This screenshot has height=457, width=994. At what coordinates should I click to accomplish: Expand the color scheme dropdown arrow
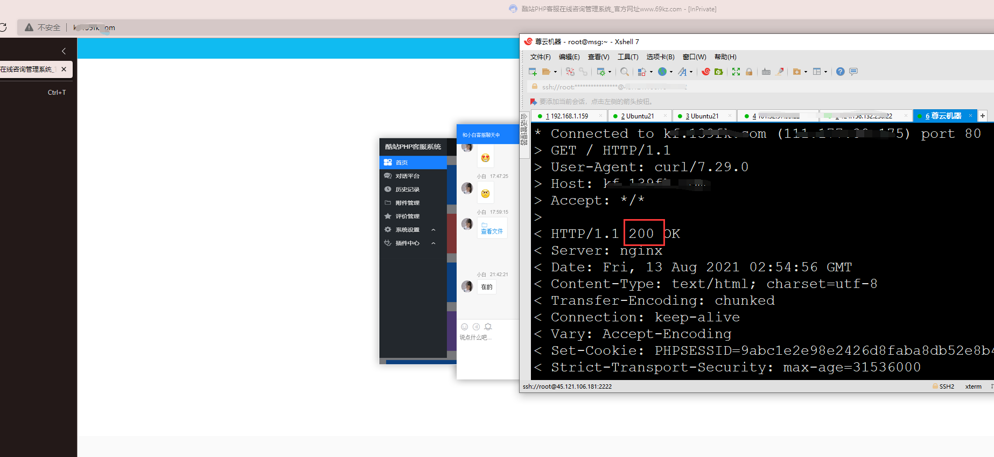tap(651, 72)
